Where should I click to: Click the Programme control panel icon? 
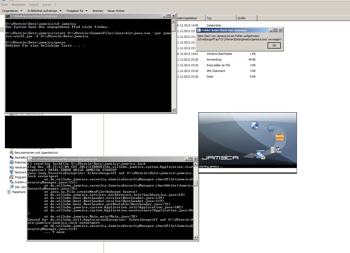[x=11, y=177]
